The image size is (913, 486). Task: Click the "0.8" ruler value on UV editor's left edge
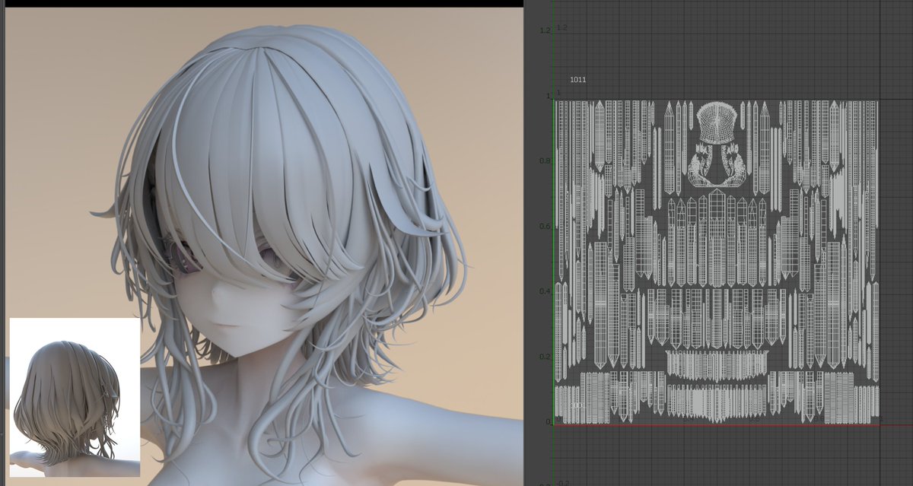click(x=544, y=161)
